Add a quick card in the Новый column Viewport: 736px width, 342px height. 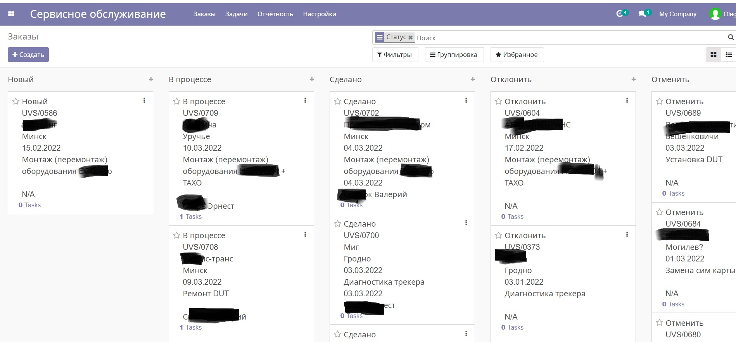coord(151,79)
